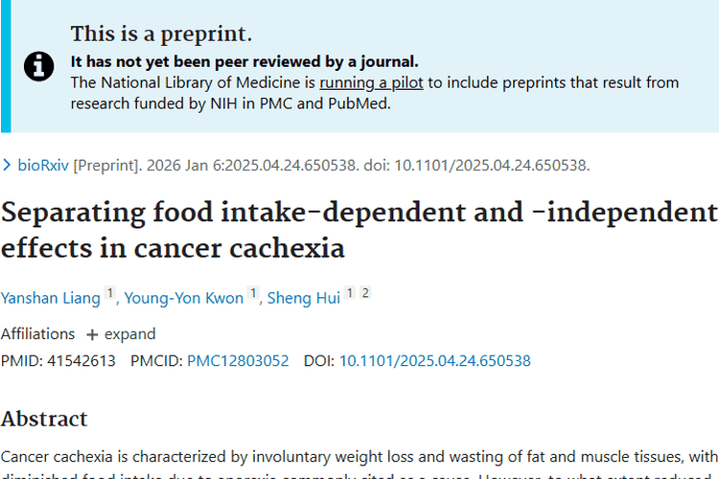Open author Yanshan Liang's link
Screen dimensions: 719x479
tap(50, 298)
